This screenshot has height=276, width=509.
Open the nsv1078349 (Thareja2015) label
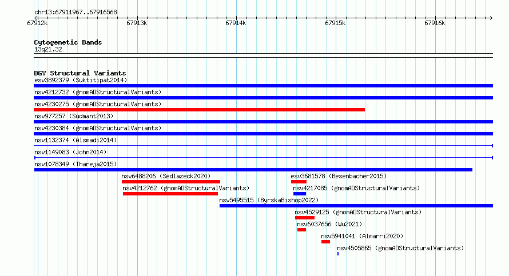[75, 164]
